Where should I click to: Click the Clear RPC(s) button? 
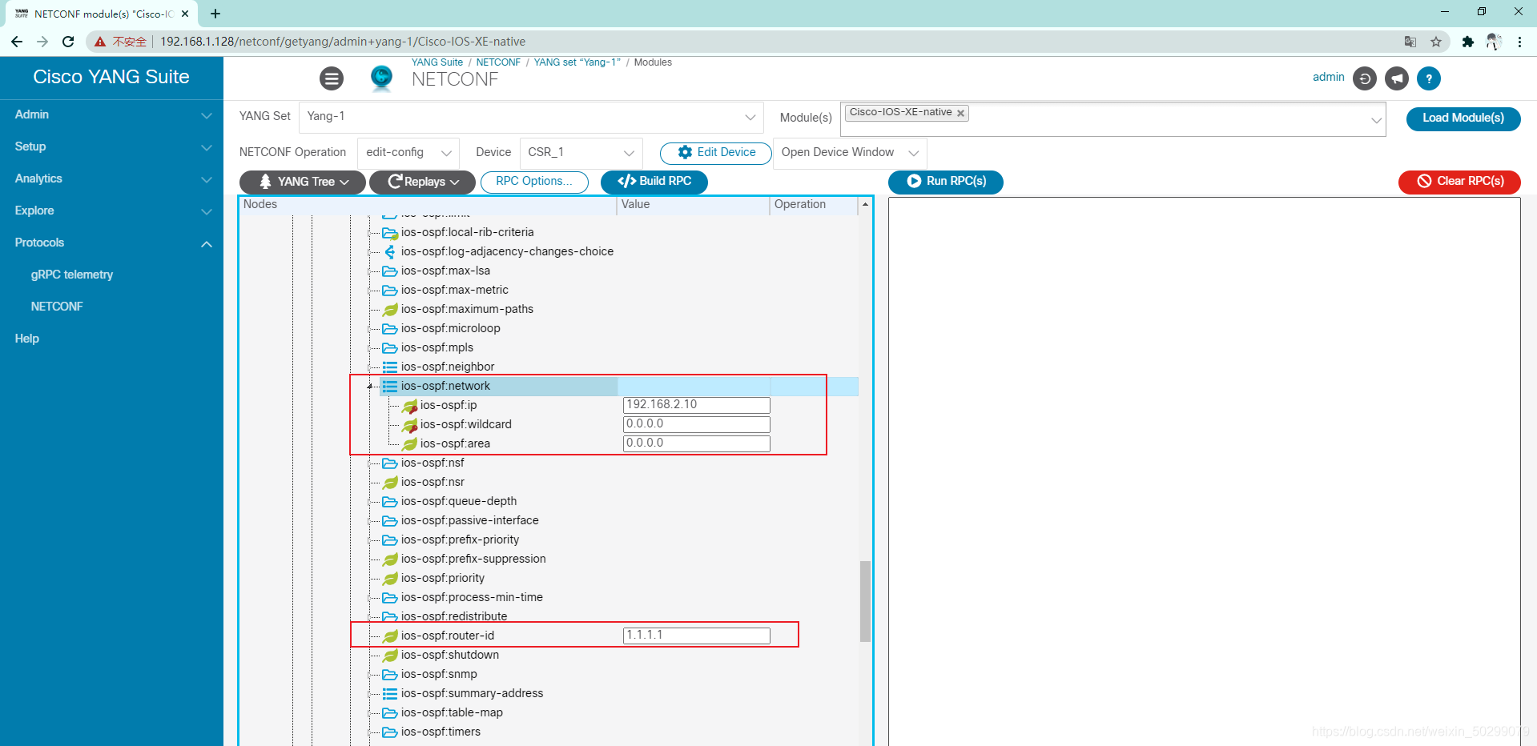[x=1459, y=182]
